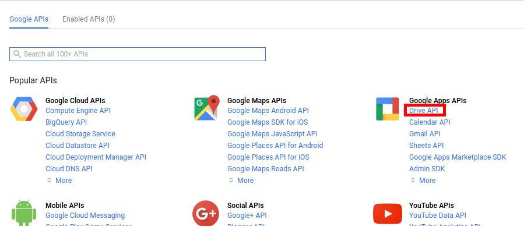Focus the Search all 100+ APIs field
524x226 pixels.
point(138,54)
